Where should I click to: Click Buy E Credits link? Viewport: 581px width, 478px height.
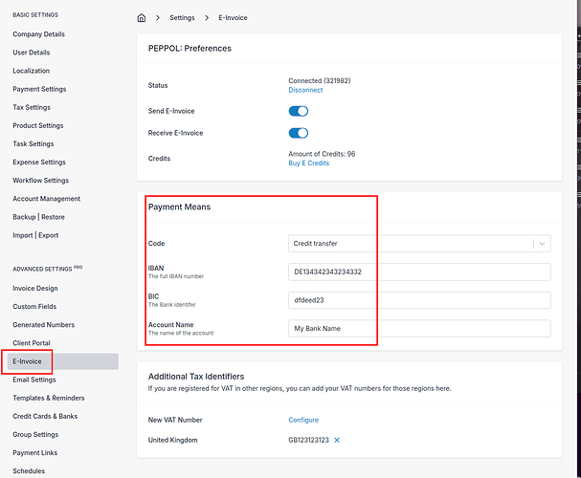[308, 163]
